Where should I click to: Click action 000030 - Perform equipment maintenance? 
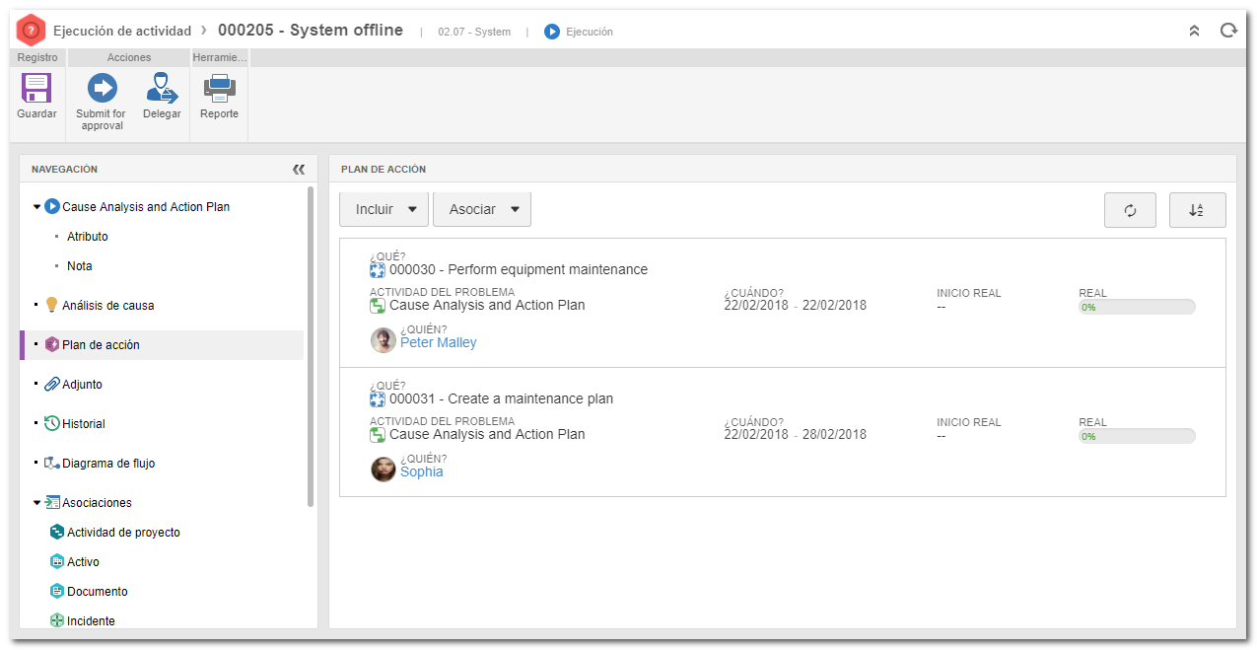coord(519,269)
